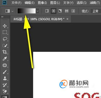Select the Eraser tool
Viewport: 101px width, 98px height.
click(5, 92)
